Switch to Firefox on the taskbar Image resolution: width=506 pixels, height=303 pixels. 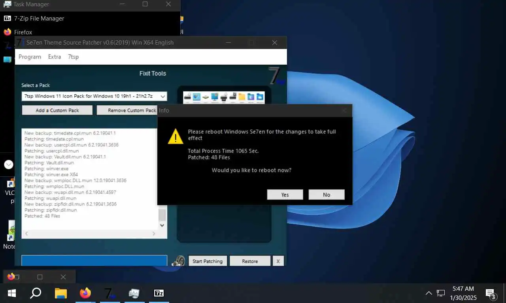pyautogui.click(x=85, y=293)
